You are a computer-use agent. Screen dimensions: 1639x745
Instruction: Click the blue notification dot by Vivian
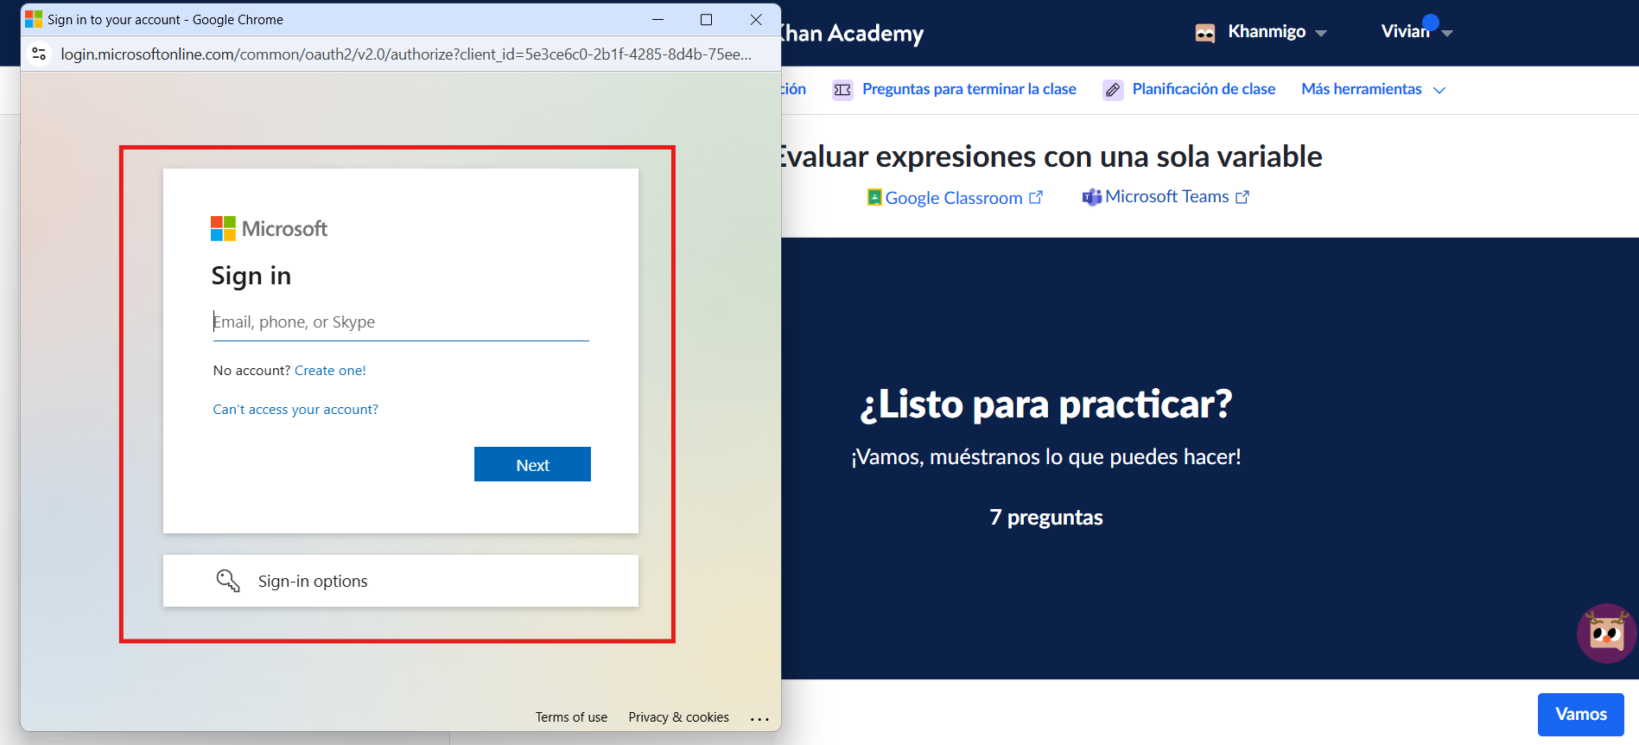click(x=1431, y=22)
